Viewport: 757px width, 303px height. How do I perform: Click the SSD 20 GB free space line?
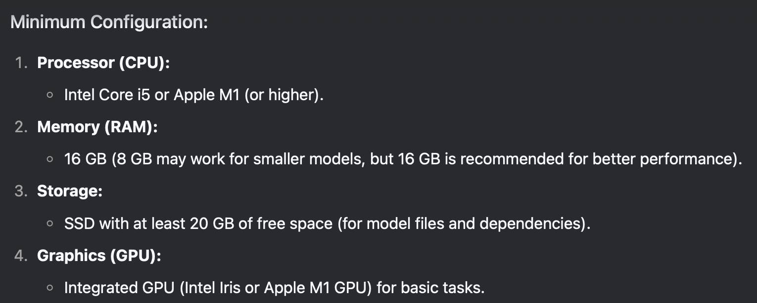pos(328,223)
